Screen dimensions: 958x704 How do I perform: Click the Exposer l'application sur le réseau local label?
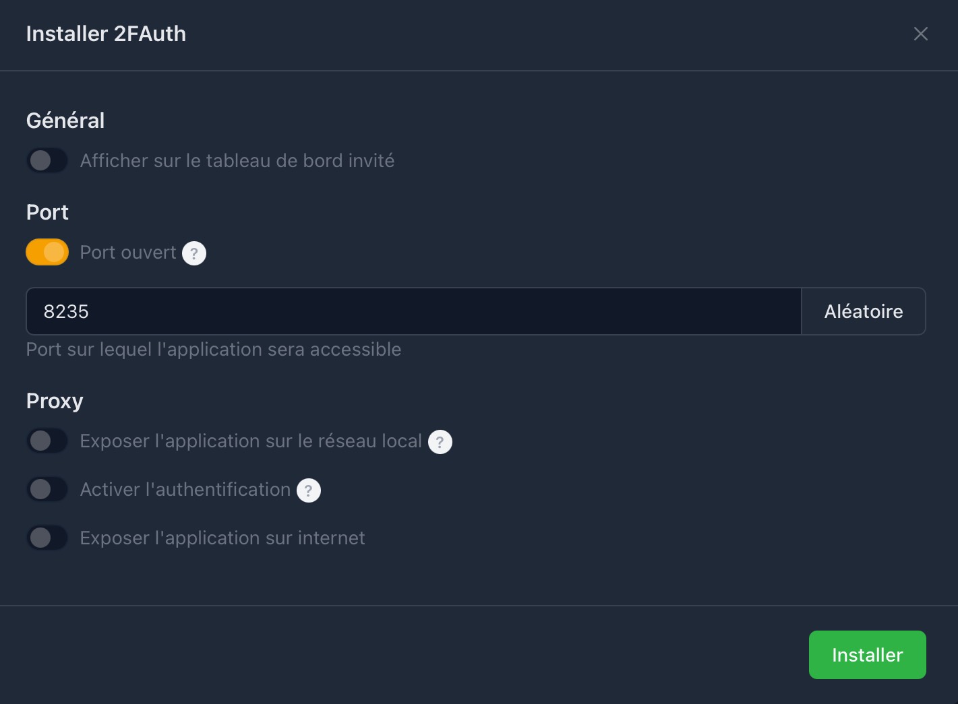pyautogui.click(x=251, y=441)
